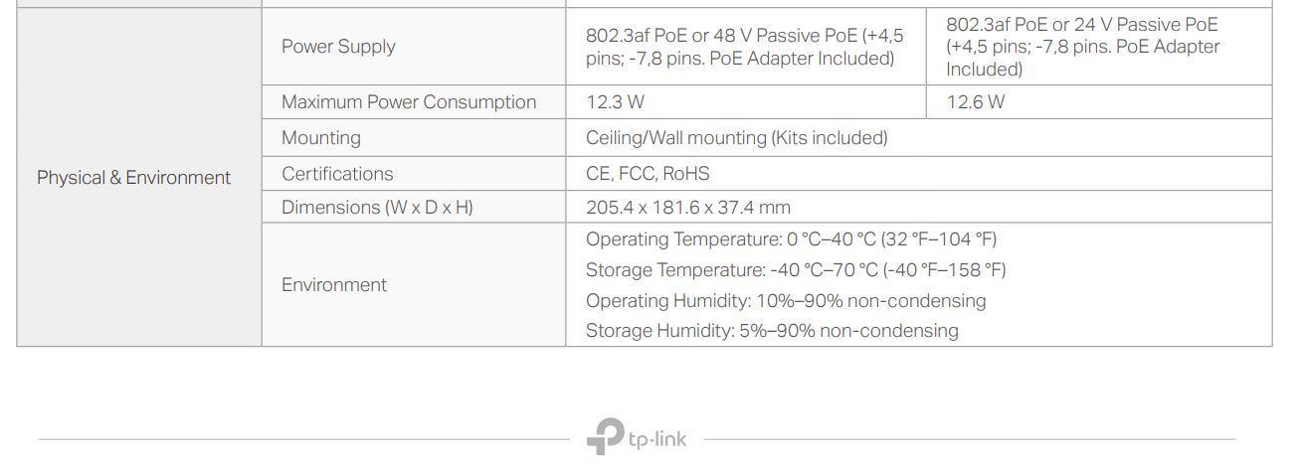Click the Power Supply row label
The image size is (1303, 469).
338,47
